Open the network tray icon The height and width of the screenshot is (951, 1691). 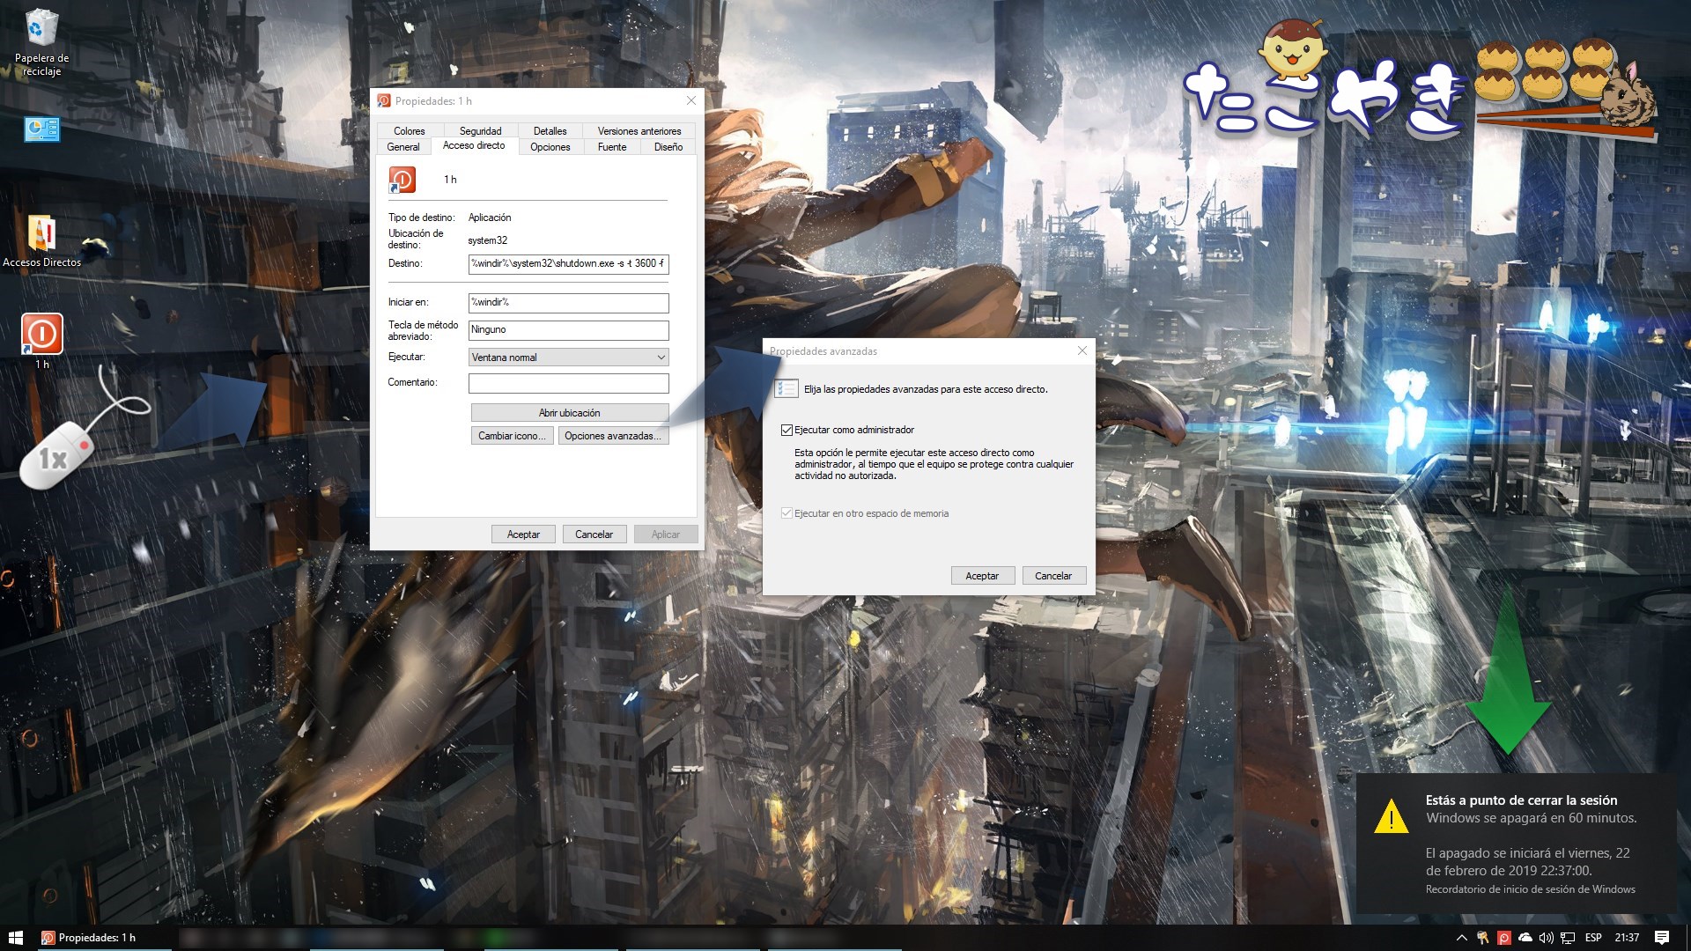[x=1568, y=938]
